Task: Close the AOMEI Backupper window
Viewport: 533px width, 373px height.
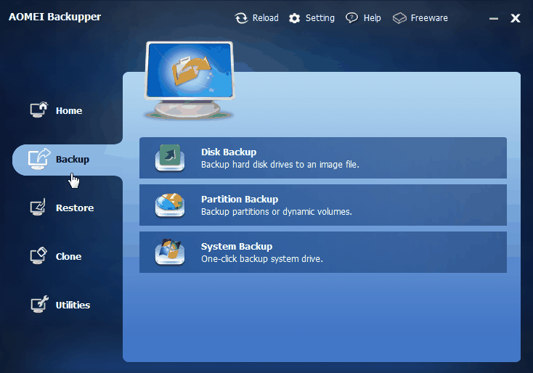Action: 516,18
